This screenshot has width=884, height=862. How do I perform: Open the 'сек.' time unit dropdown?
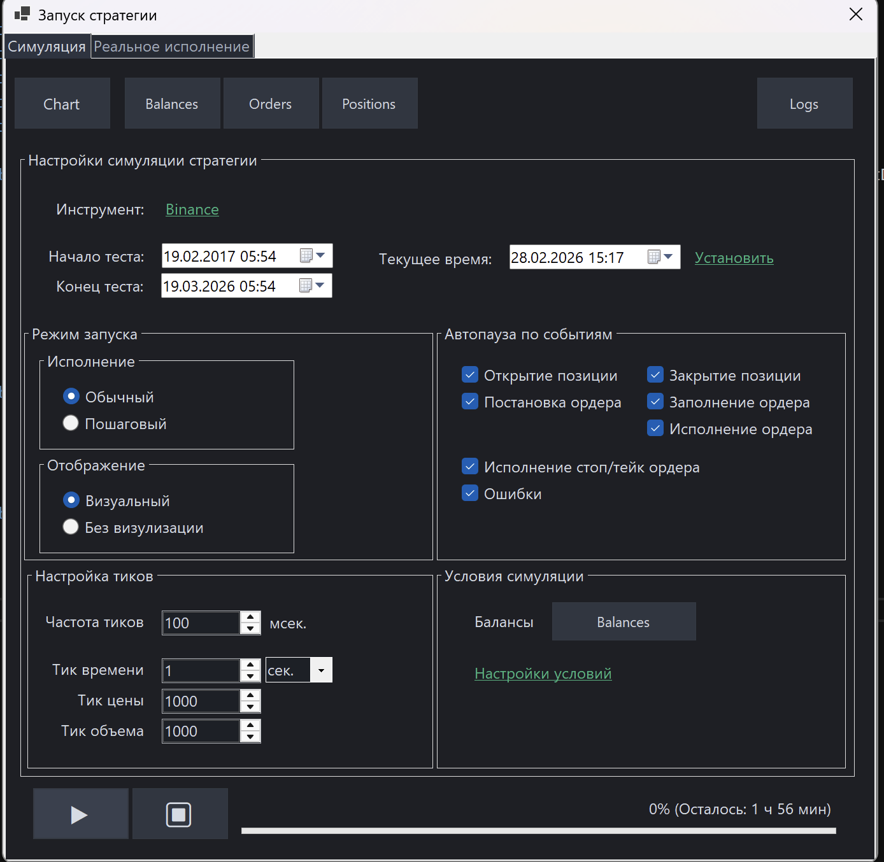click(x=322, y=669)
